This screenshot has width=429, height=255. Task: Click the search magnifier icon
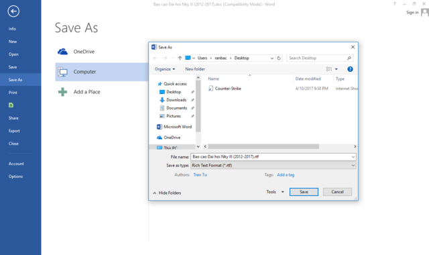349,58
